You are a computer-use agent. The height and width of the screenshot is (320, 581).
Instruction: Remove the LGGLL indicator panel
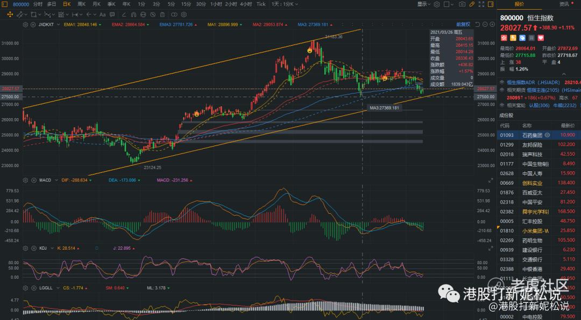33,287
